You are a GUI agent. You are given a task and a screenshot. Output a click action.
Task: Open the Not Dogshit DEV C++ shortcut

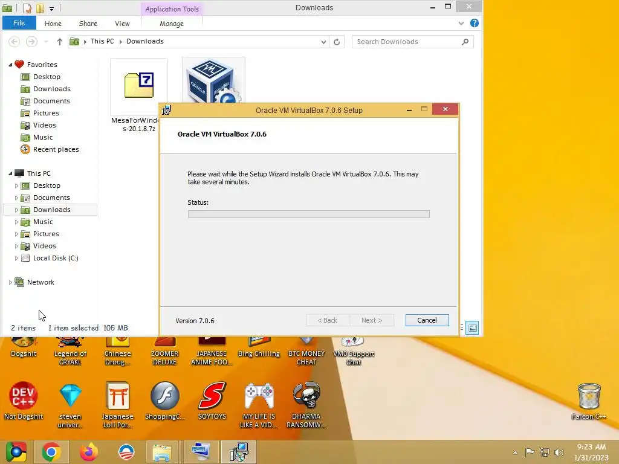point(24,401)
